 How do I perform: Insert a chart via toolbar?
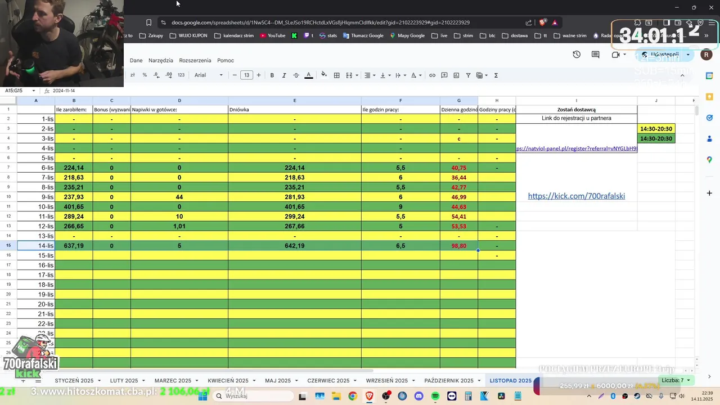point(456,75)
